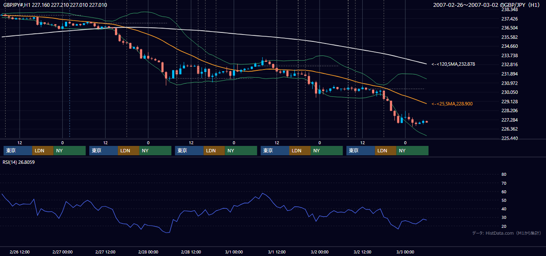Click price axis value 231.894

coord(509,74)
